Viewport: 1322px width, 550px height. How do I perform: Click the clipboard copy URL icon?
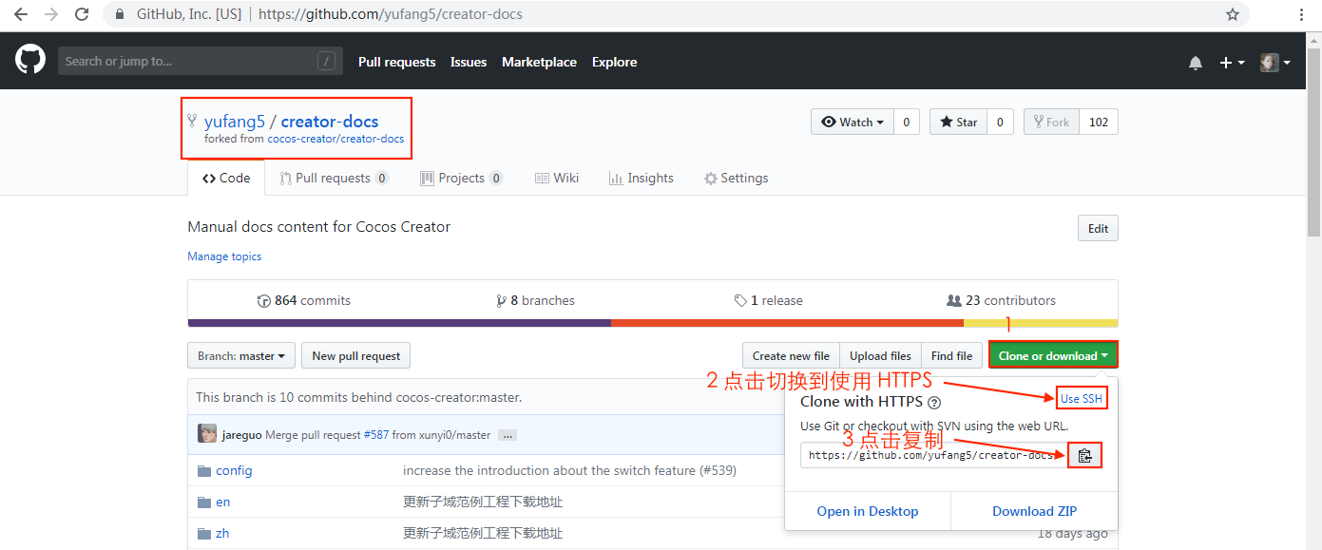click(1084, 456)
